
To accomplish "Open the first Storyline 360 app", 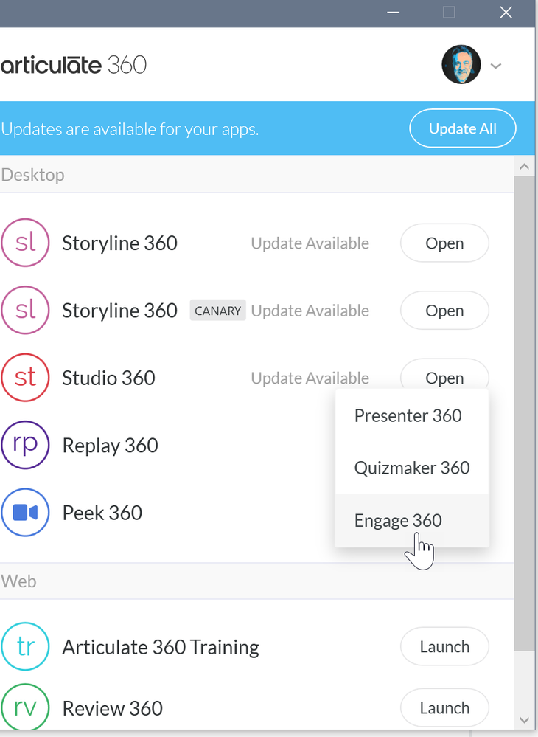I will (x=444, y=243).
